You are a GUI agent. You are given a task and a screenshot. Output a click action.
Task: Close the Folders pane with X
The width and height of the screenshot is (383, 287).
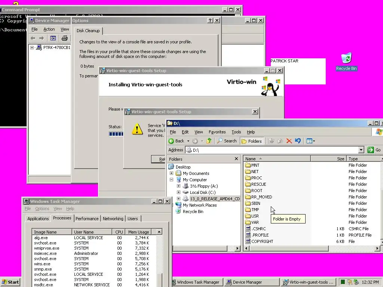(x=236, y=158)
